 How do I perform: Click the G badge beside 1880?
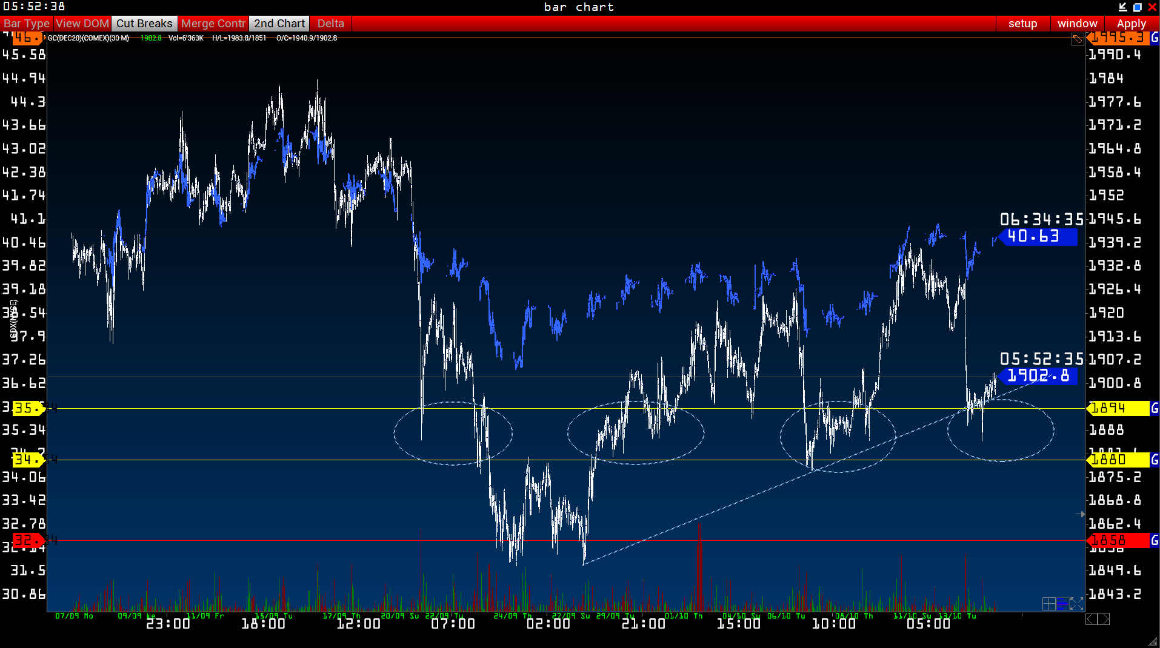point(1155,460)
